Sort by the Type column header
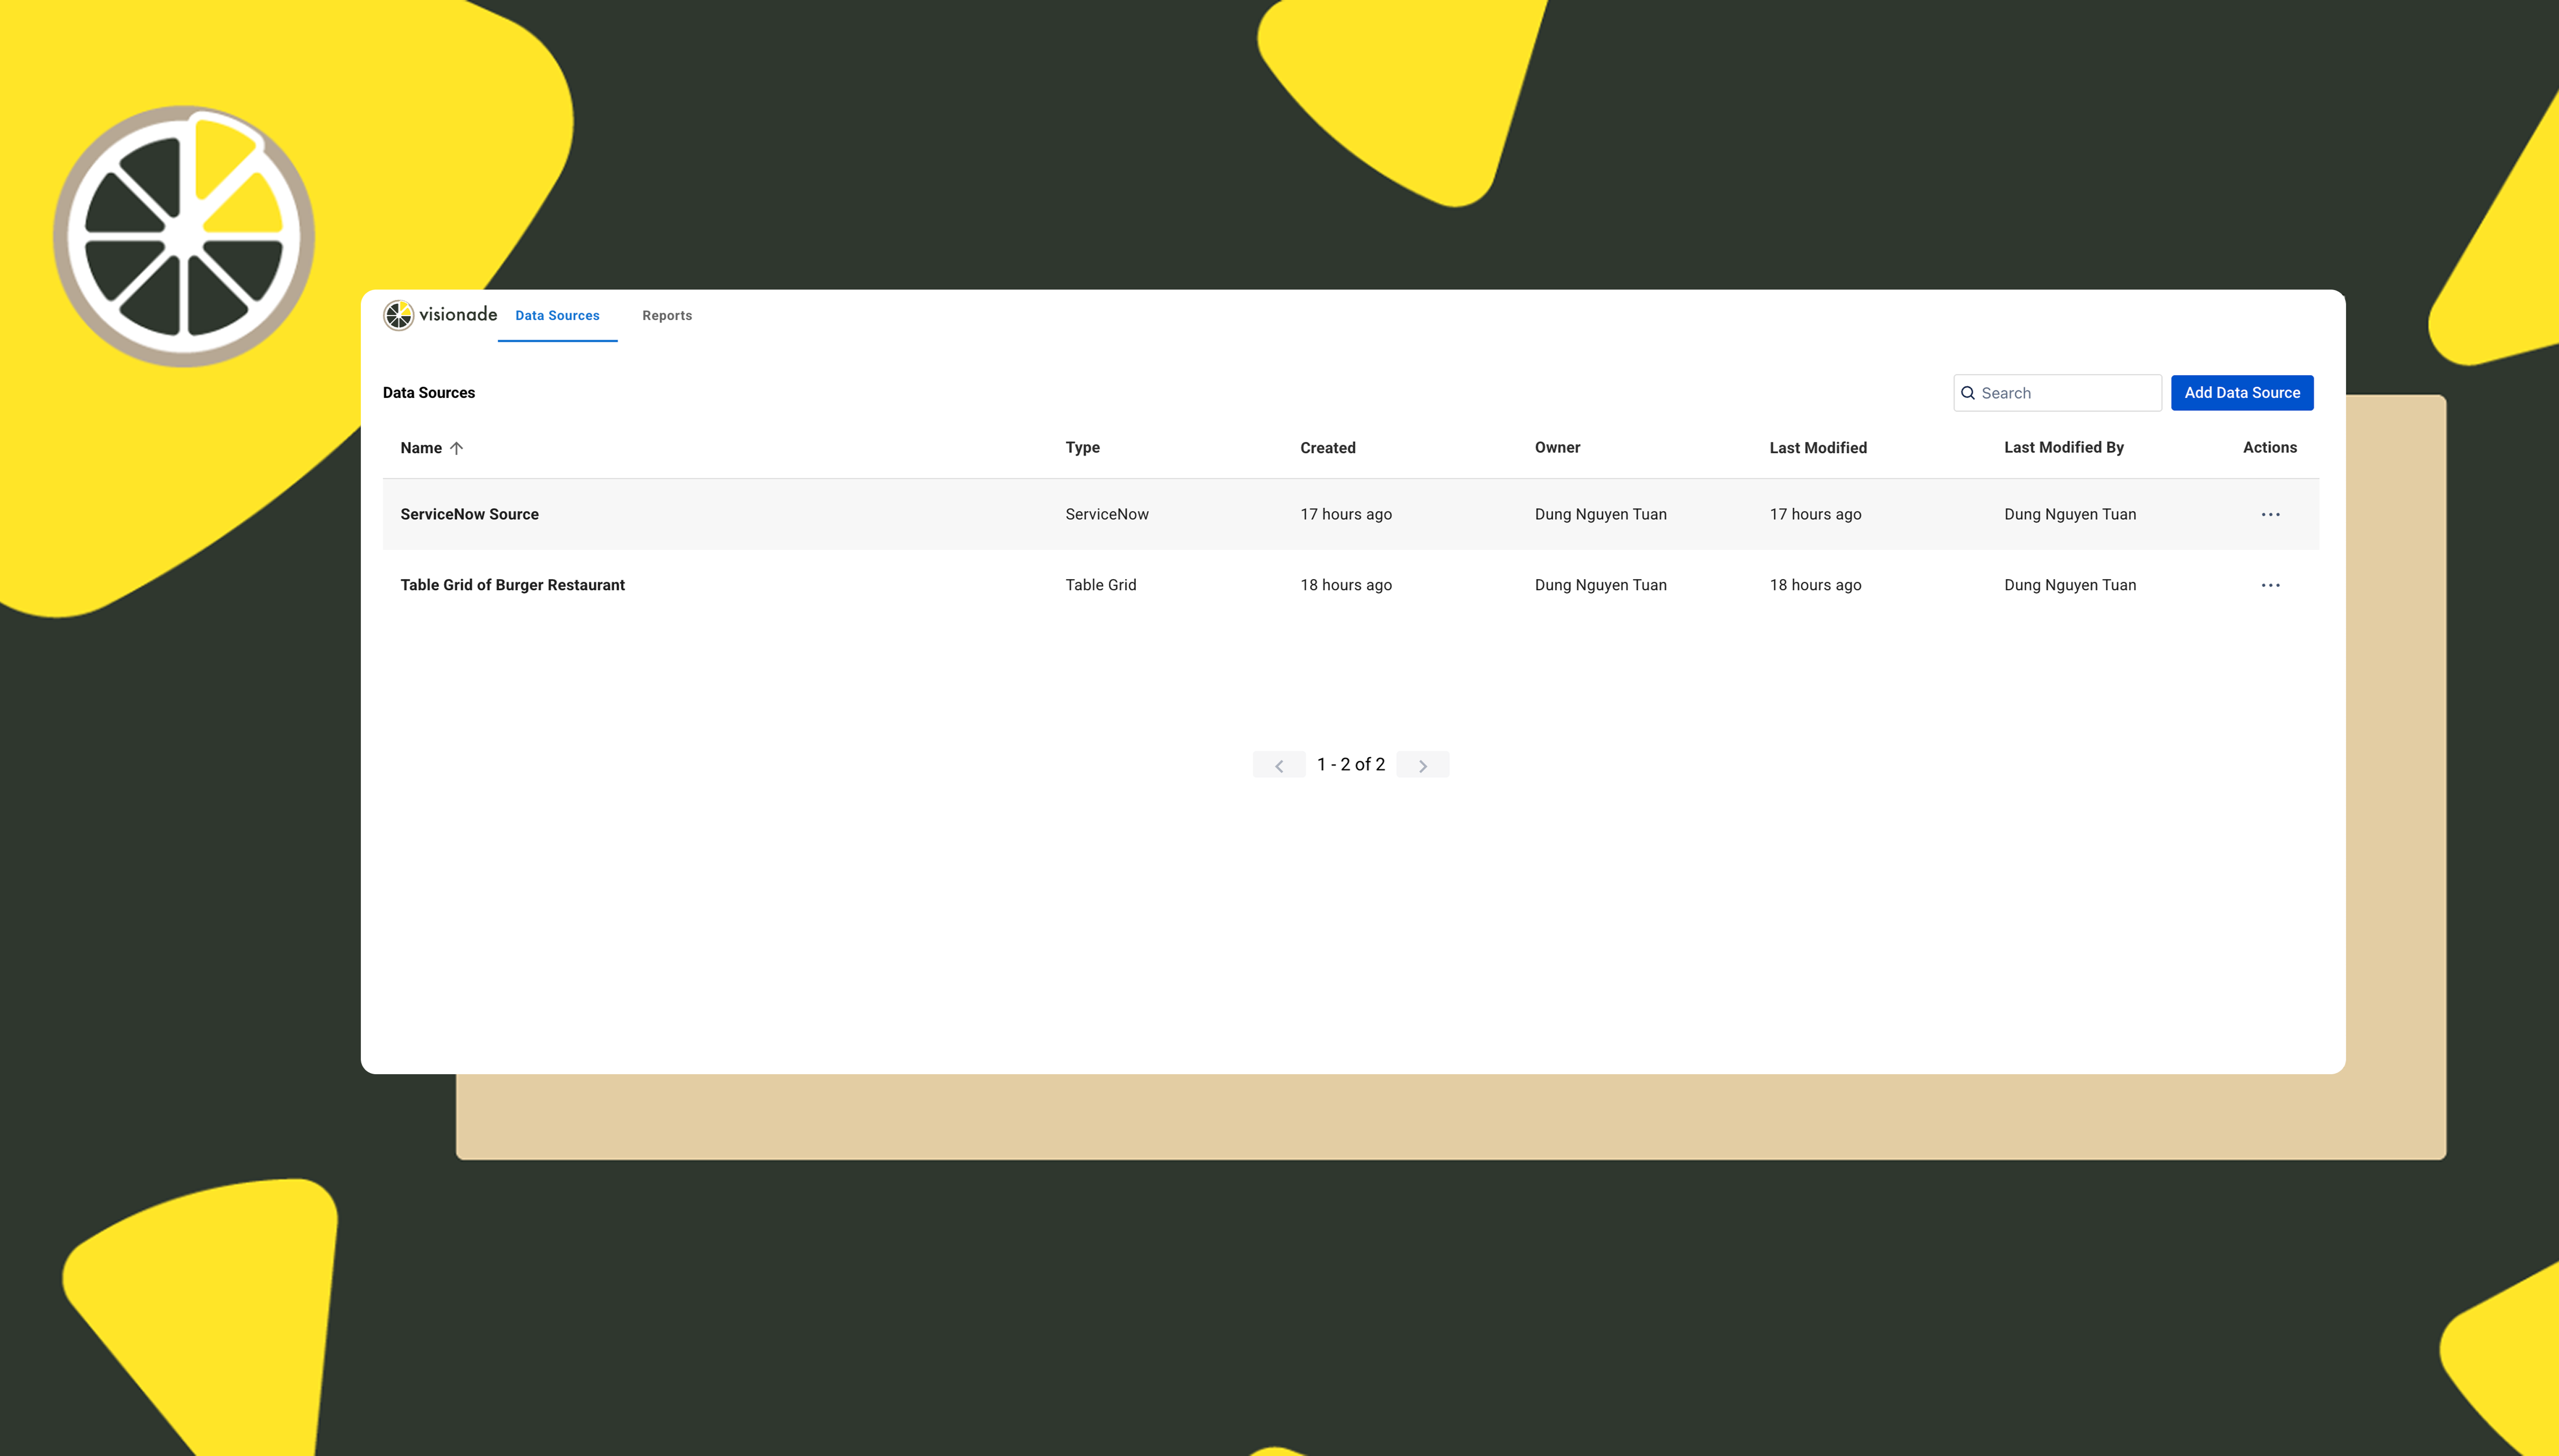This screenshot has height=1456, width=2559. [x=1082, y=448]
